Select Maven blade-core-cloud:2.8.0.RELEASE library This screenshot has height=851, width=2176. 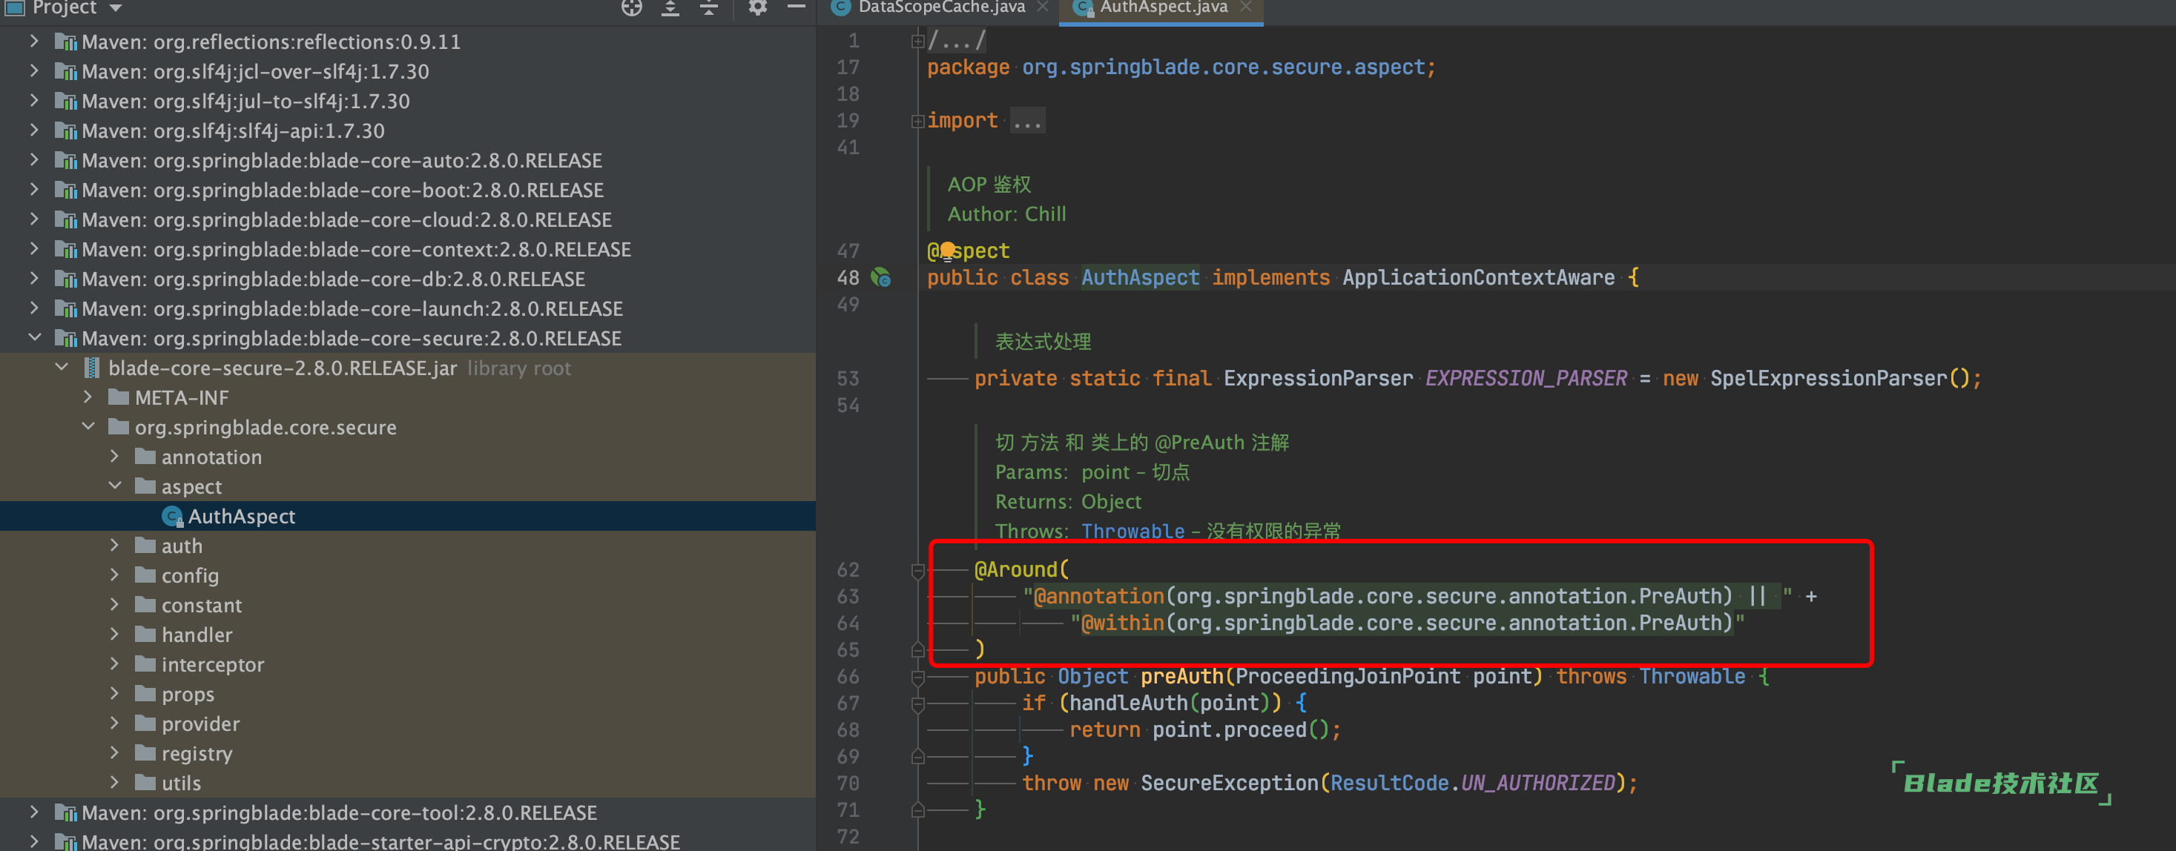(346, 219)
